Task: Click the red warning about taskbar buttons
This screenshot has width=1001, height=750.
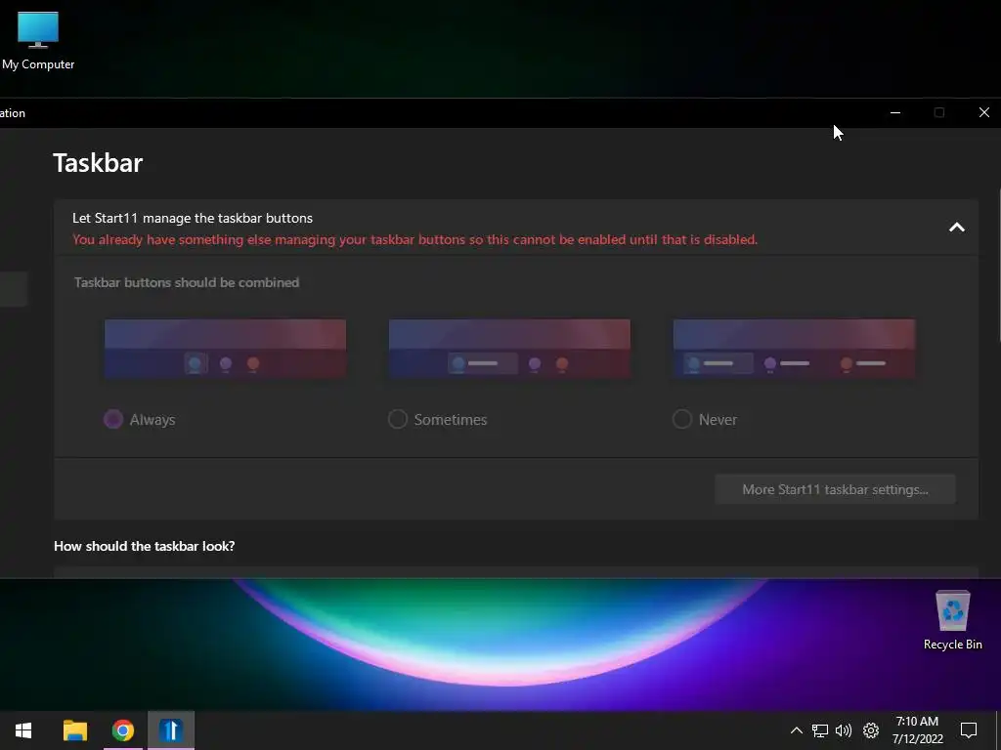Action: (414, 240)
